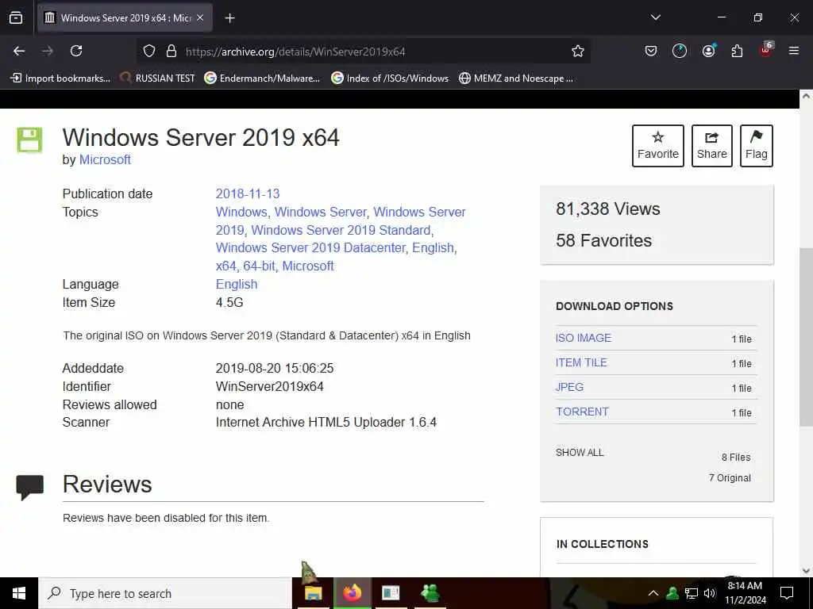Click the scrollbar up arrow
This screenshot has width=813, height=609.
coord(806,96)
